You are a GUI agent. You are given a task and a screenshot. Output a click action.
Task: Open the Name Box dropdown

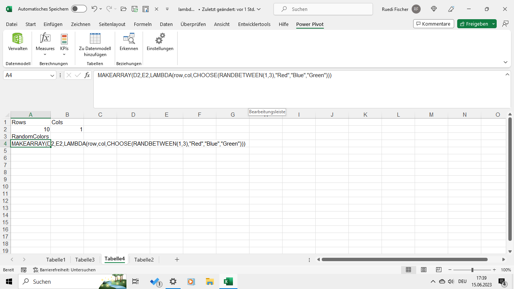(x=52, y=75)
